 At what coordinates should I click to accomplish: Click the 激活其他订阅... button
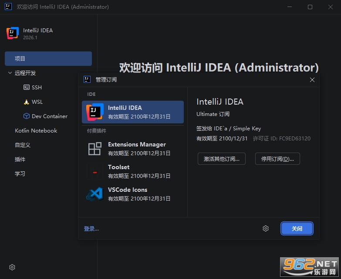pyautogui.click(x=222, y=159)
